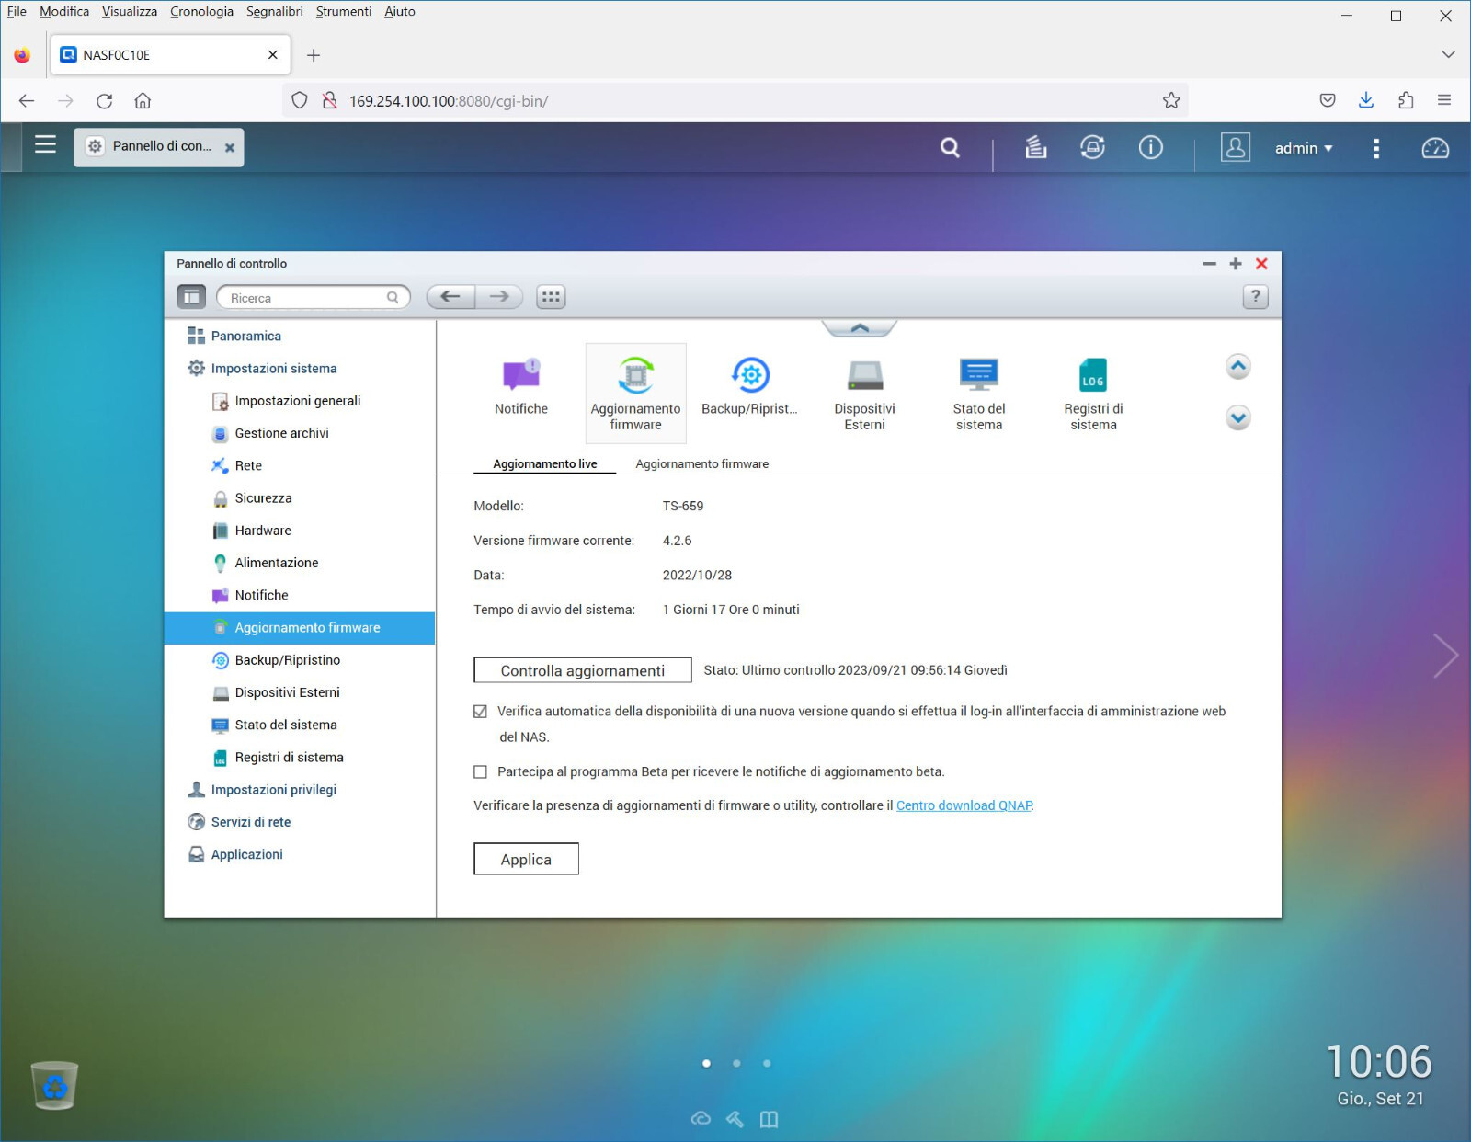Open the event notifications info icon
The image size is (1471, 1142).
coord(1150,147)
